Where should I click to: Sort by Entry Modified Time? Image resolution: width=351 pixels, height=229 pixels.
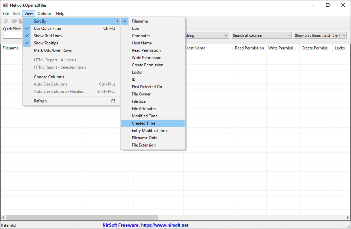pos(153,131)
